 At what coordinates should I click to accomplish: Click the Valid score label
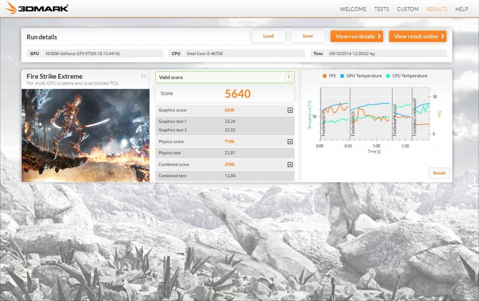(171, 77)
